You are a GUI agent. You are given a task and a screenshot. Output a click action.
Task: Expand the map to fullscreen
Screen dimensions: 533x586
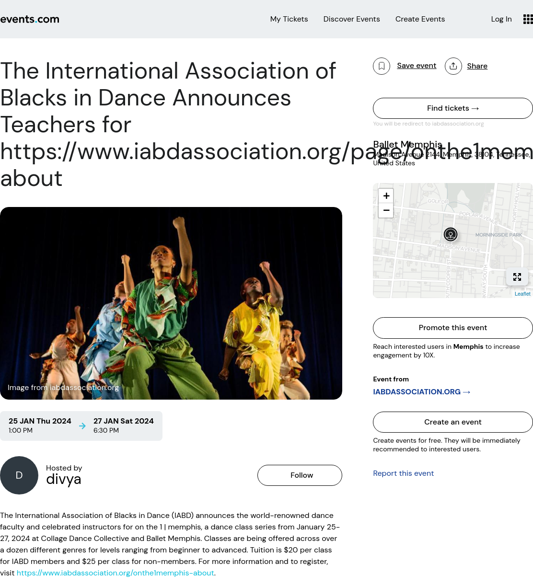[517, 277]
